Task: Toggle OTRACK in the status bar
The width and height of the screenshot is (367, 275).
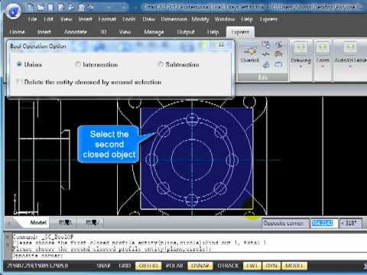Action: click(x=228, y=266)
